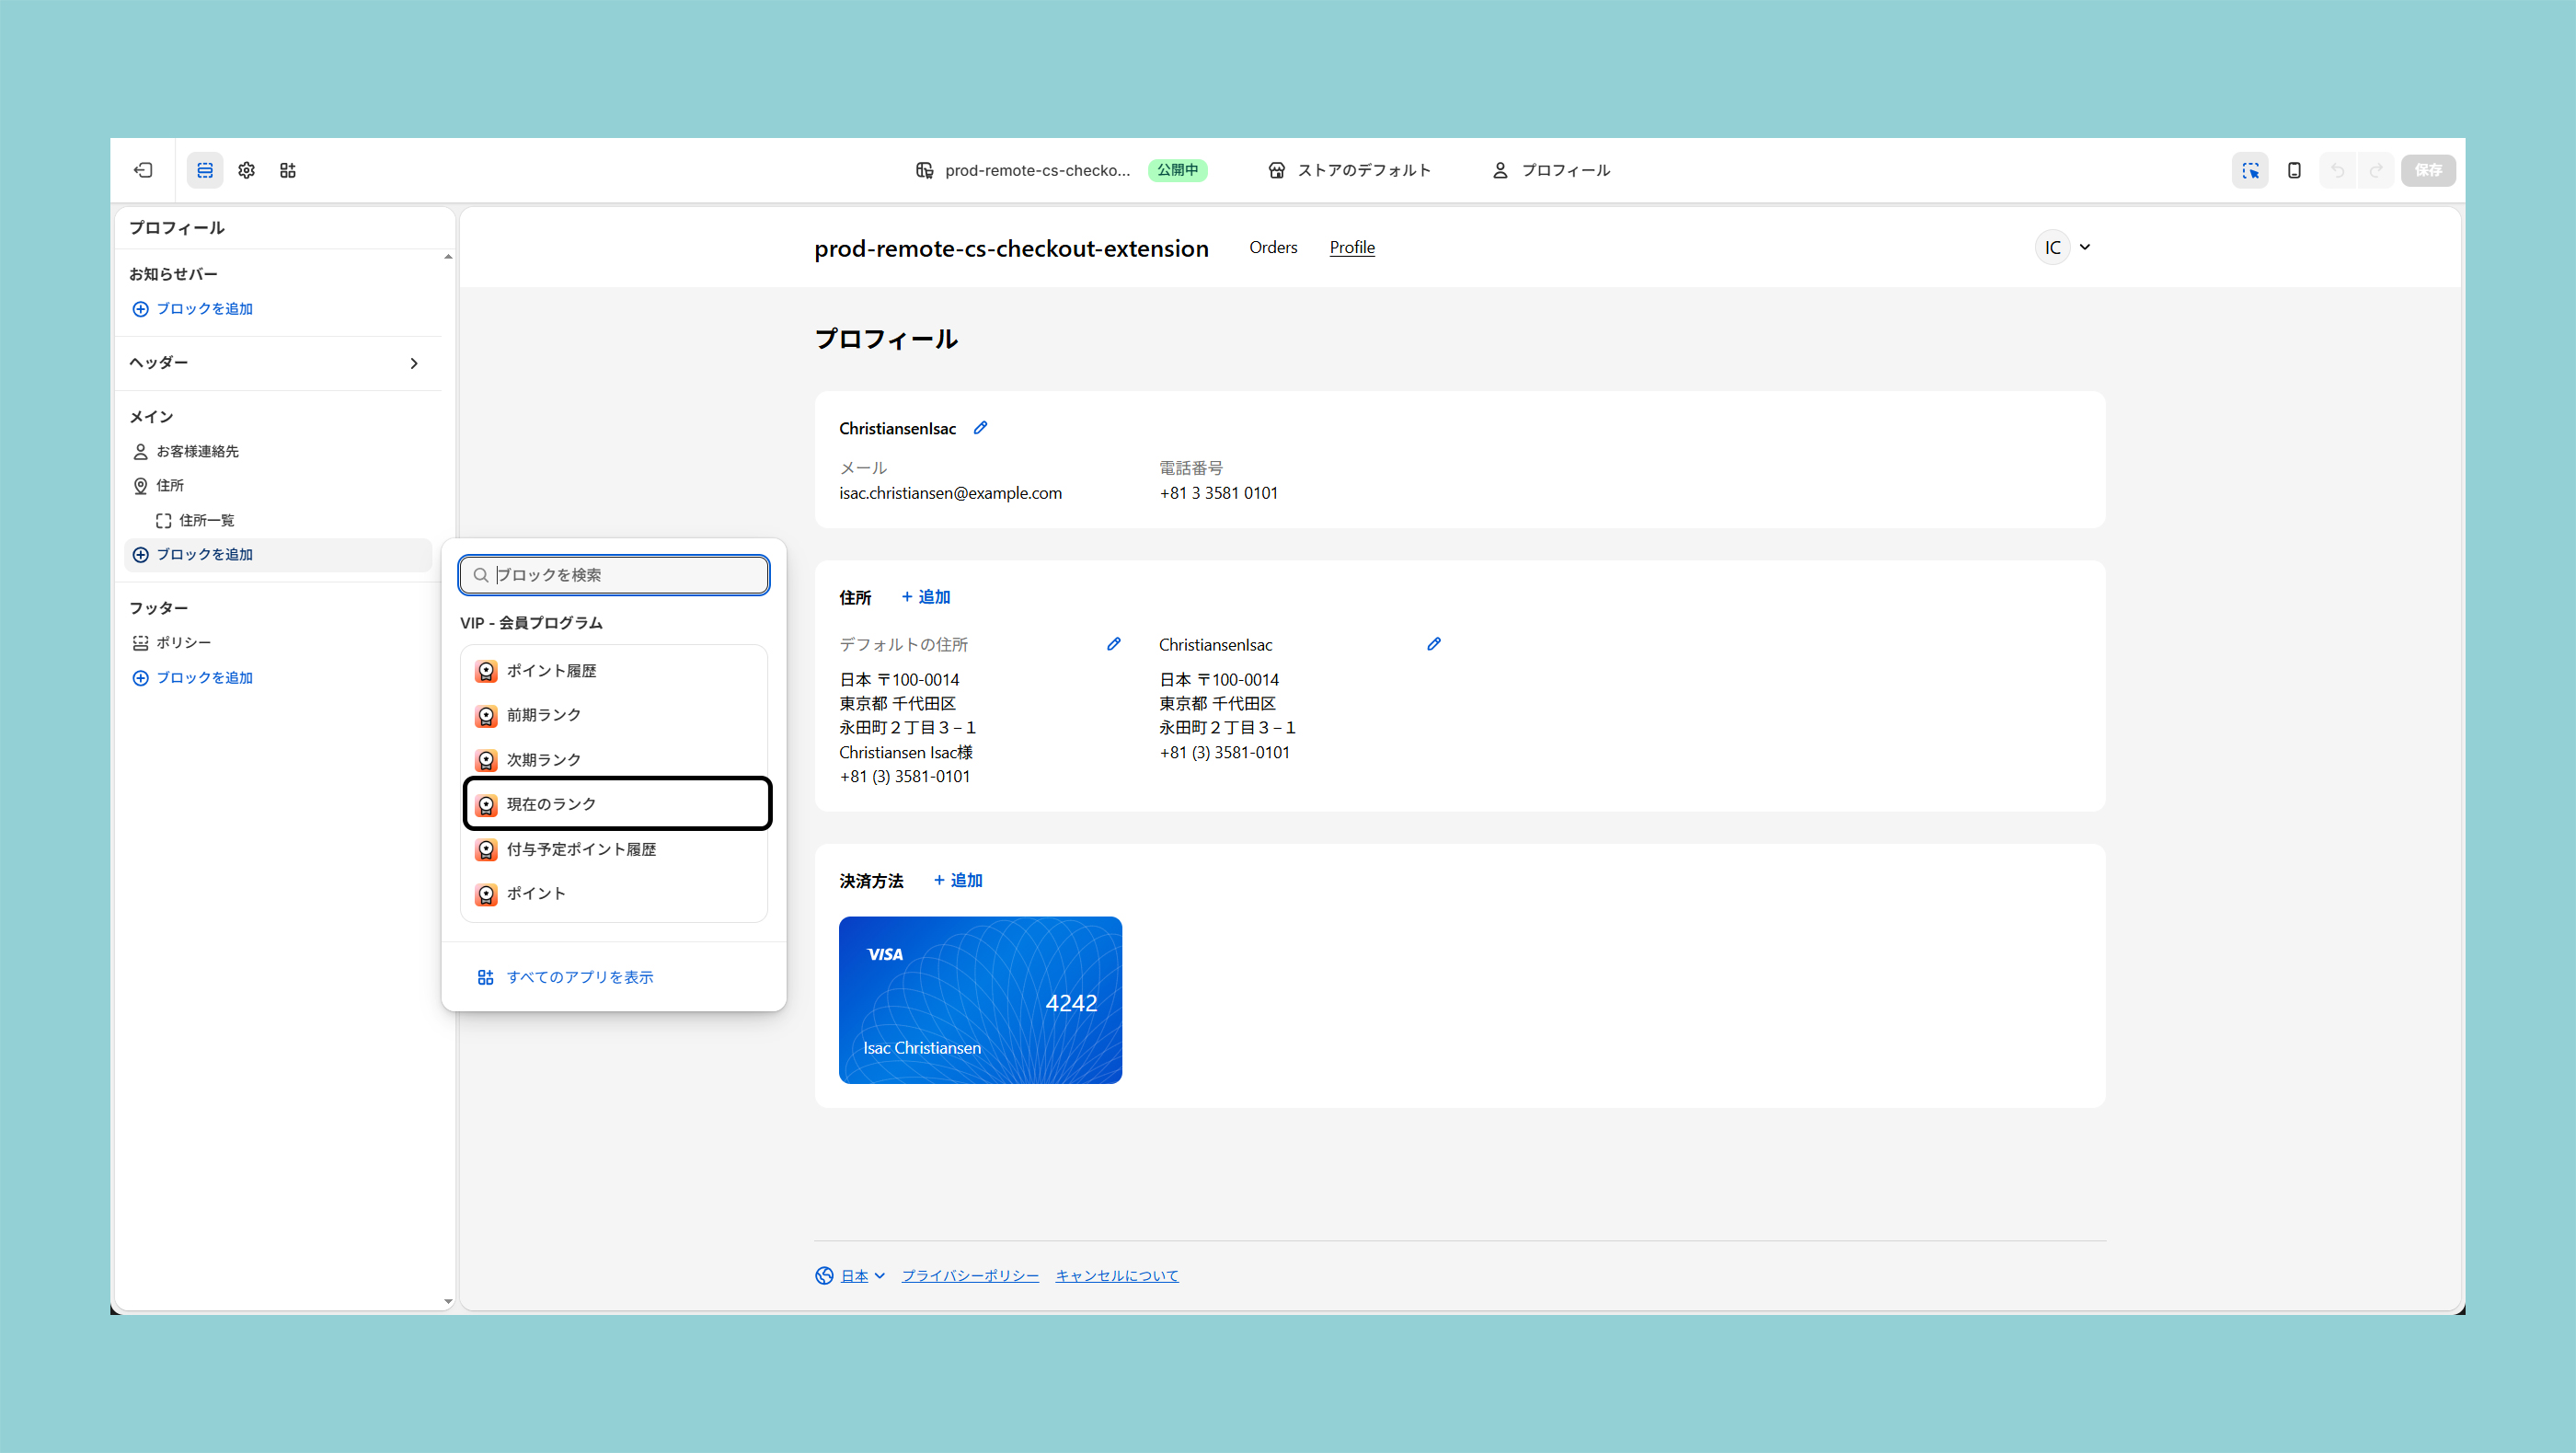Viewport: 2576px width, 1453px height.
Task: Open the settings gear panel
Action: pyautogui.click(x=246, y=170)
